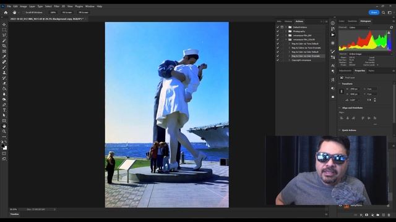Viewport: 396px width, 222px height.
Task: Click the foreground color swatch
Action: click(2, 146)
